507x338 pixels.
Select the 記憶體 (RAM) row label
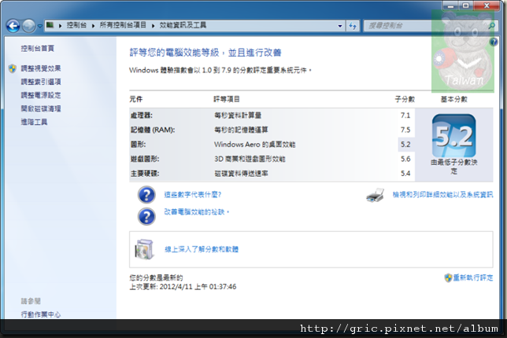pos(153,130)
